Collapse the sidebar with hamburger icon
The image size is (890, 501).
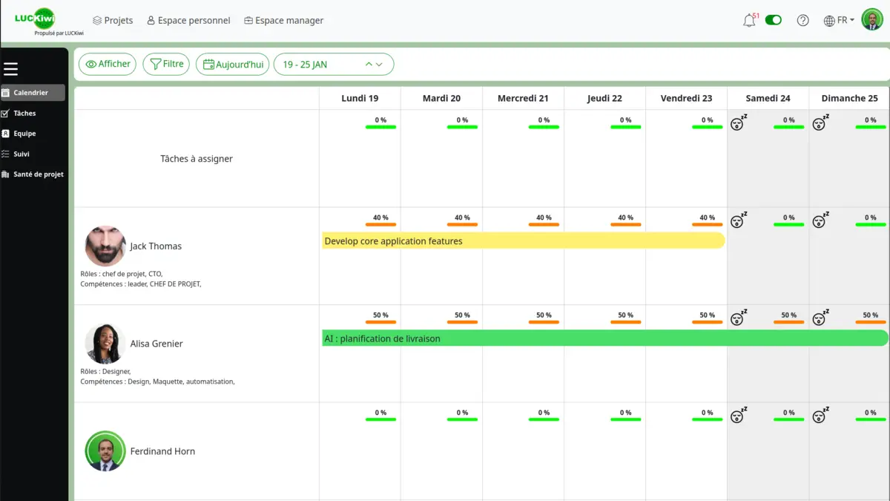[11, 68]
